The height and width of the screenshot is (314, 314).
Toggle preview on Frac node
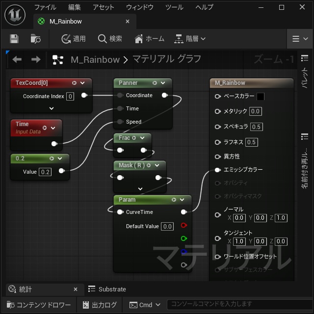pos(134,138)
